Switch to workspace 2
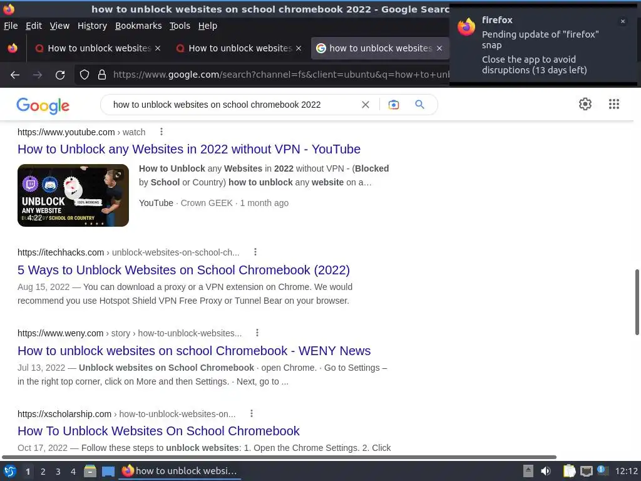The image size is (641, 481). point(43,472)
